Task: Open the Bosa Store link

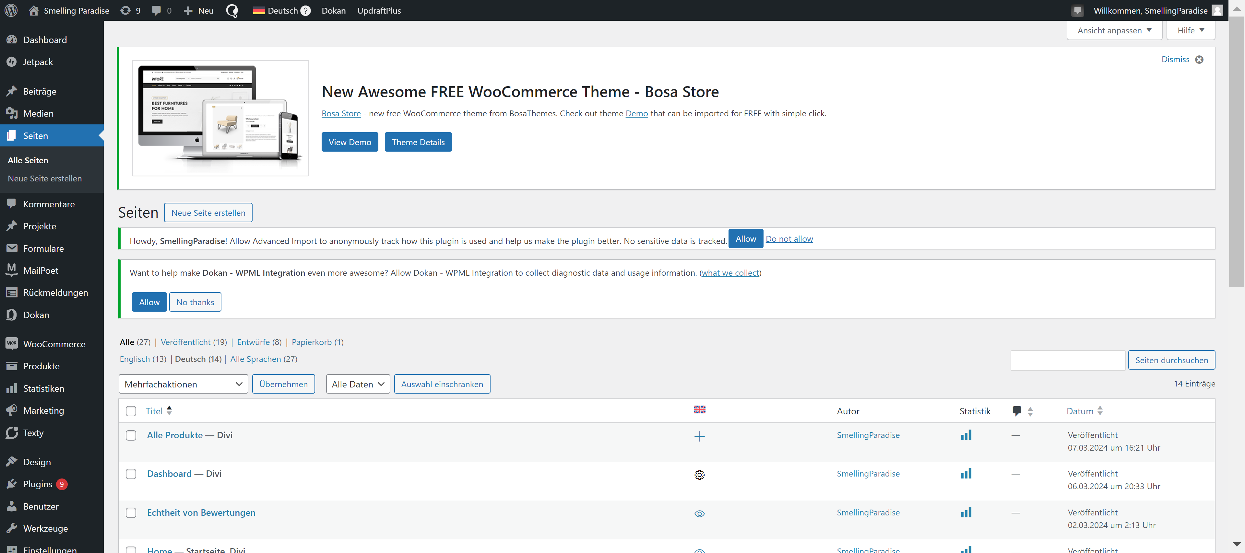Action: coord(341,113)
